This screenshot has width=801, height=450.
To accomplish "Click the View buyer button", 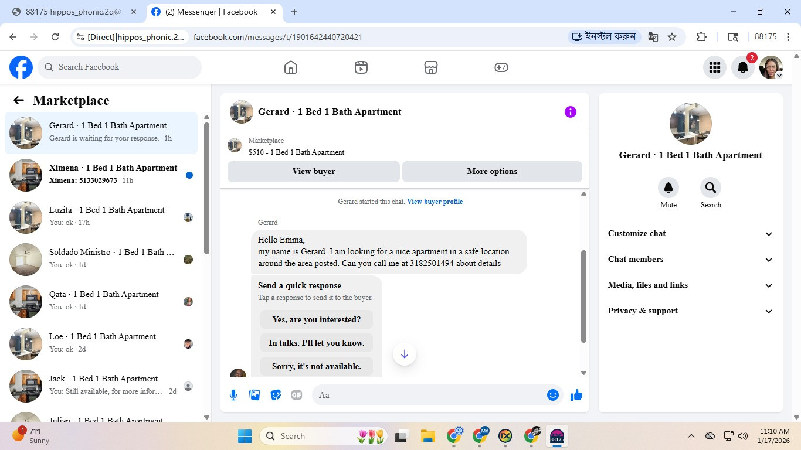I will coord(314,172).
